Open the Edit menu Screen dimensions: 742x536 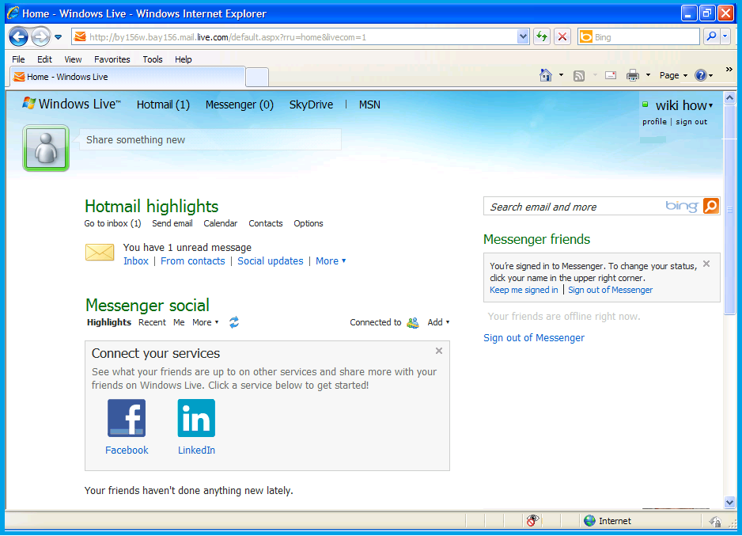coord(44,59)
